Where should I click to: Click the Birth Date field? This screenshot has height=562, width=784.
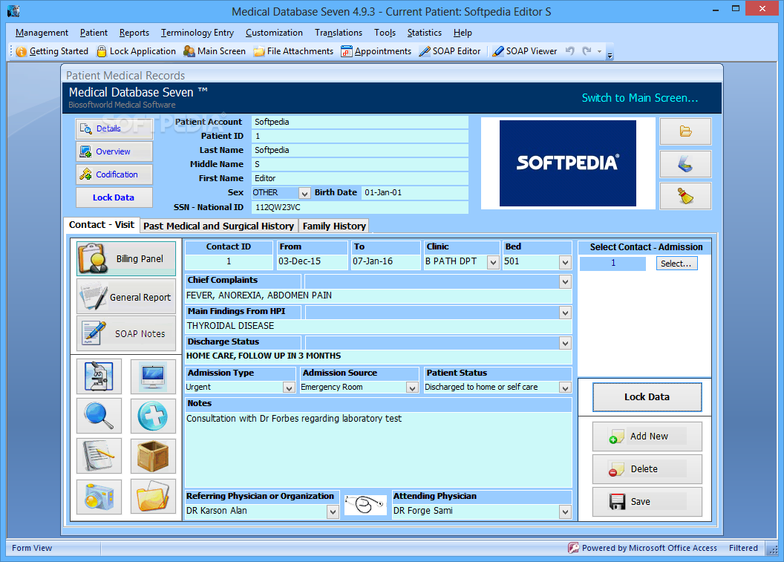(x=414, y=193)
